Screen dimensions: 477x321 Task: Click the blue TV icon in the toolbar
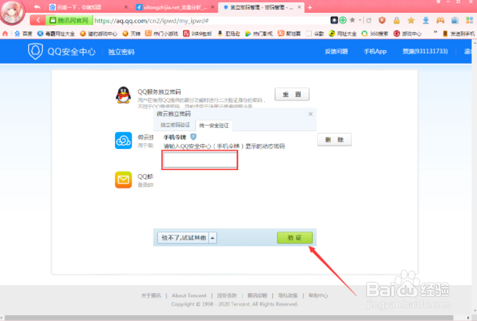[455, 21]
